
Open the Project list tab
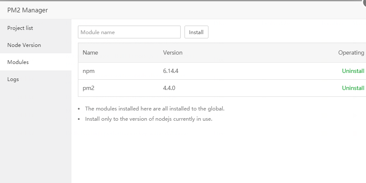pyautogui.click(x=20, y=28)
